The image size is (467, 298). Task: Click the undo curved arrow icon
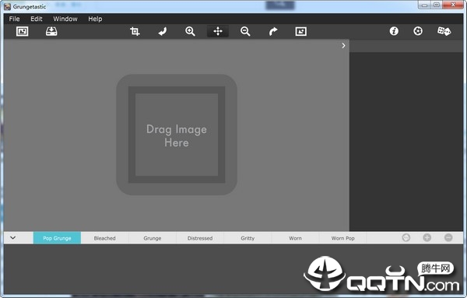pyautogui.click(x=163, y=31)
